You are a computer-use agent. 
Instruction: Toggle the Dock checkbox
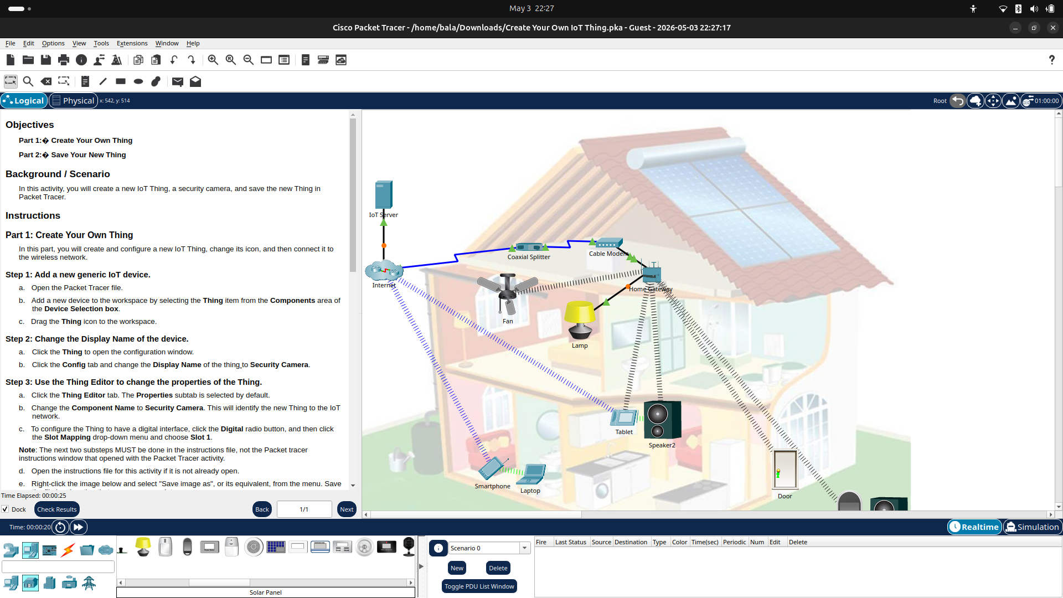(x=5, y=509)
